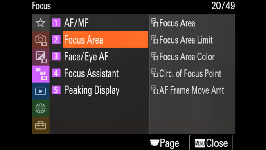
Task: Open the Network globe tab icon
Action: (x=41, y=108)
